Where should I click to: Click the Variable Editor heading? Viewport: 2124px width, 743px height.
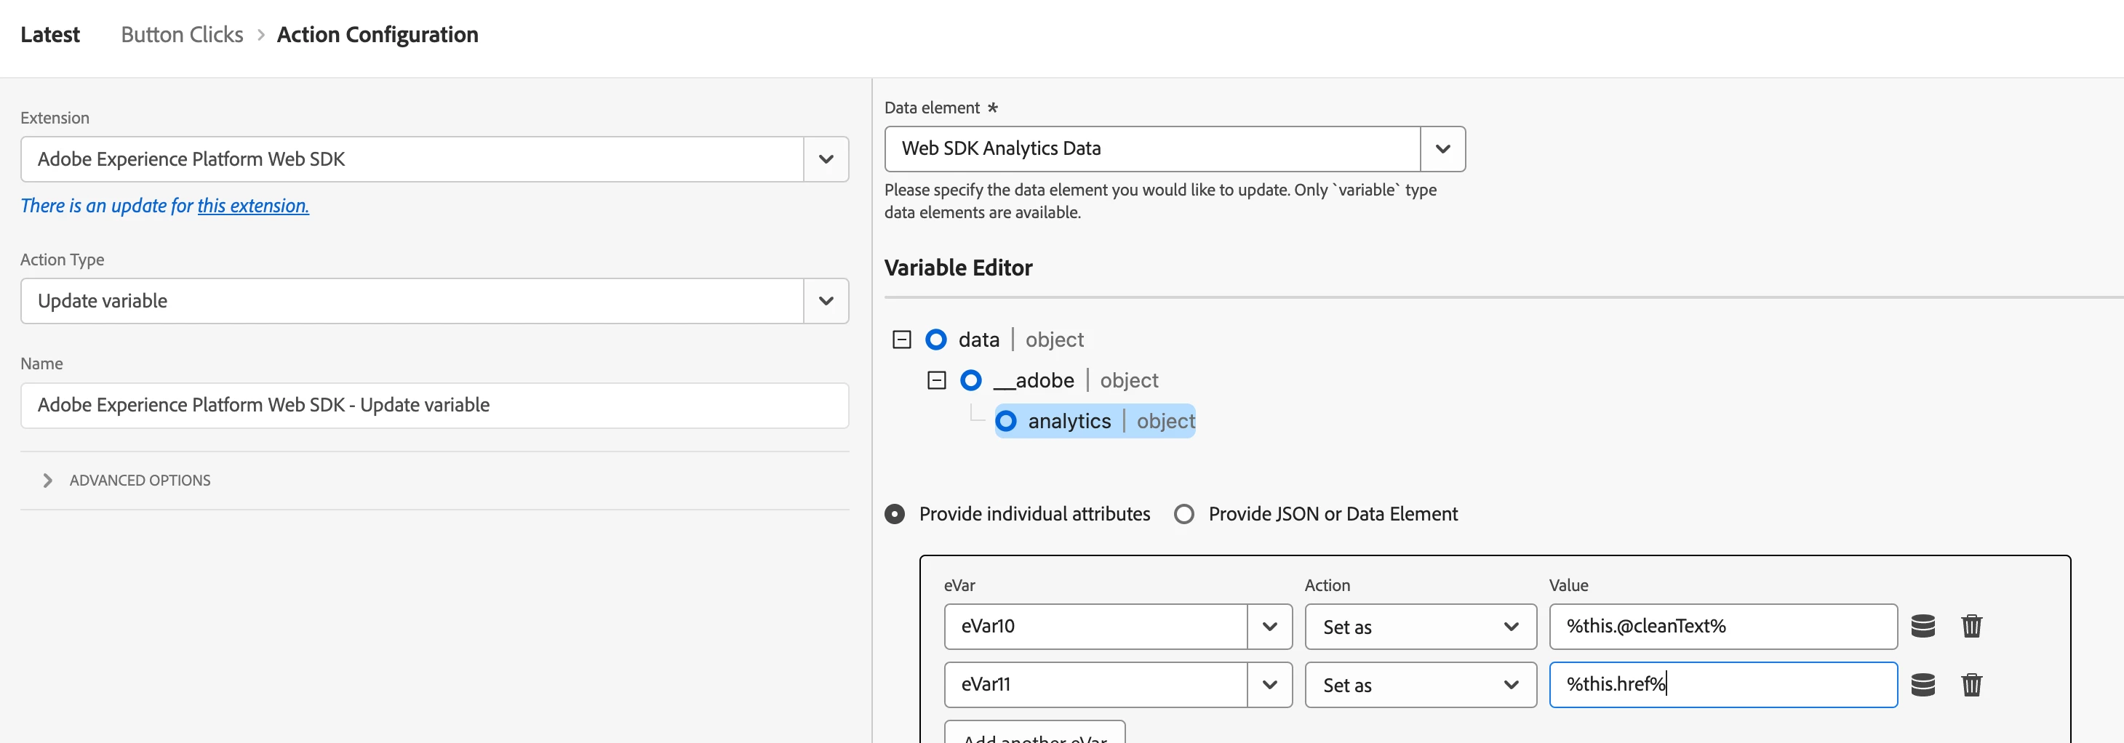pos(958,268)
